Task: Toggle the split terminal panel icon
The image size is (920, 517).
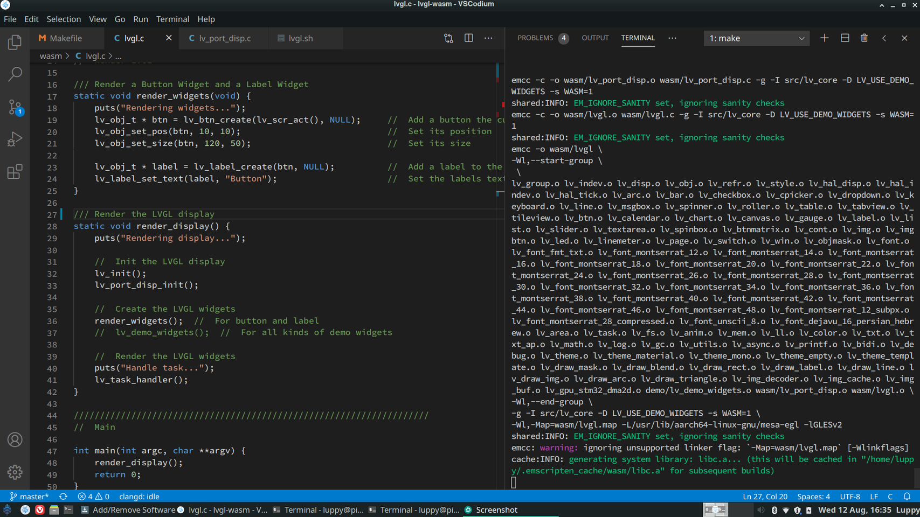Action: click(x=845, y=38)
